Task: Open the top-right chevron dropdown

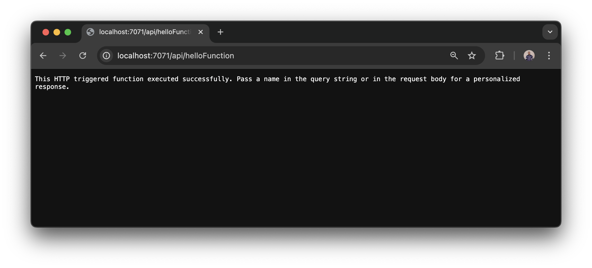Action: pyautogui.click(x=550, y=32)
